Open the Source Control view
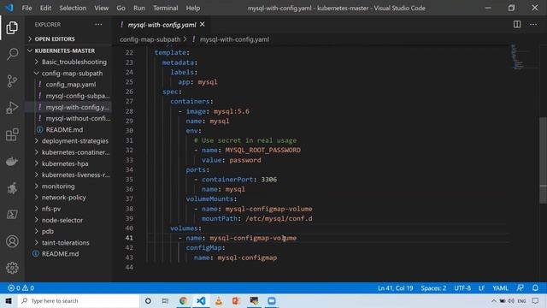 point(12,81)
